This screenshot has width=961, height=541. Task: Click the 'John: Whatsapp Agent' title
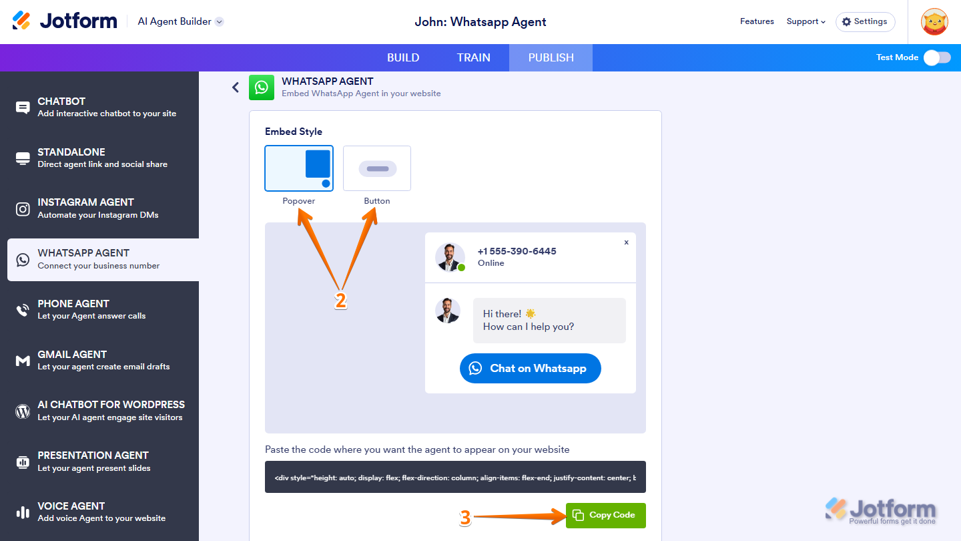coord(480,22)
